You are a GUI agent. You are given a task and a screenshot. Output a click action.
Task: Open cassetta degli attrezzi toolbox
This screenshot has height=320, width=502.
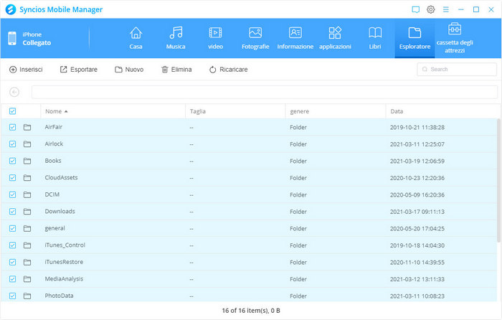455,39
